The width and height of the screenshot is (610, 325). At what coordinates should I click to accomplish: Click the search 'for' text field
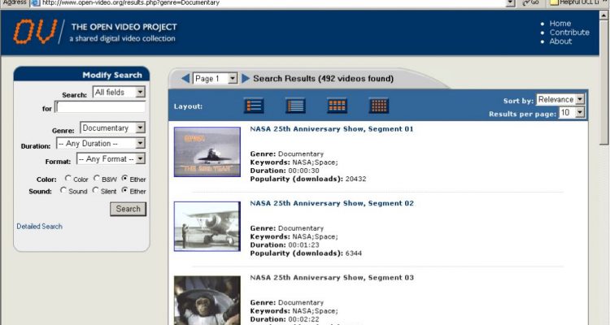point(100,107)
